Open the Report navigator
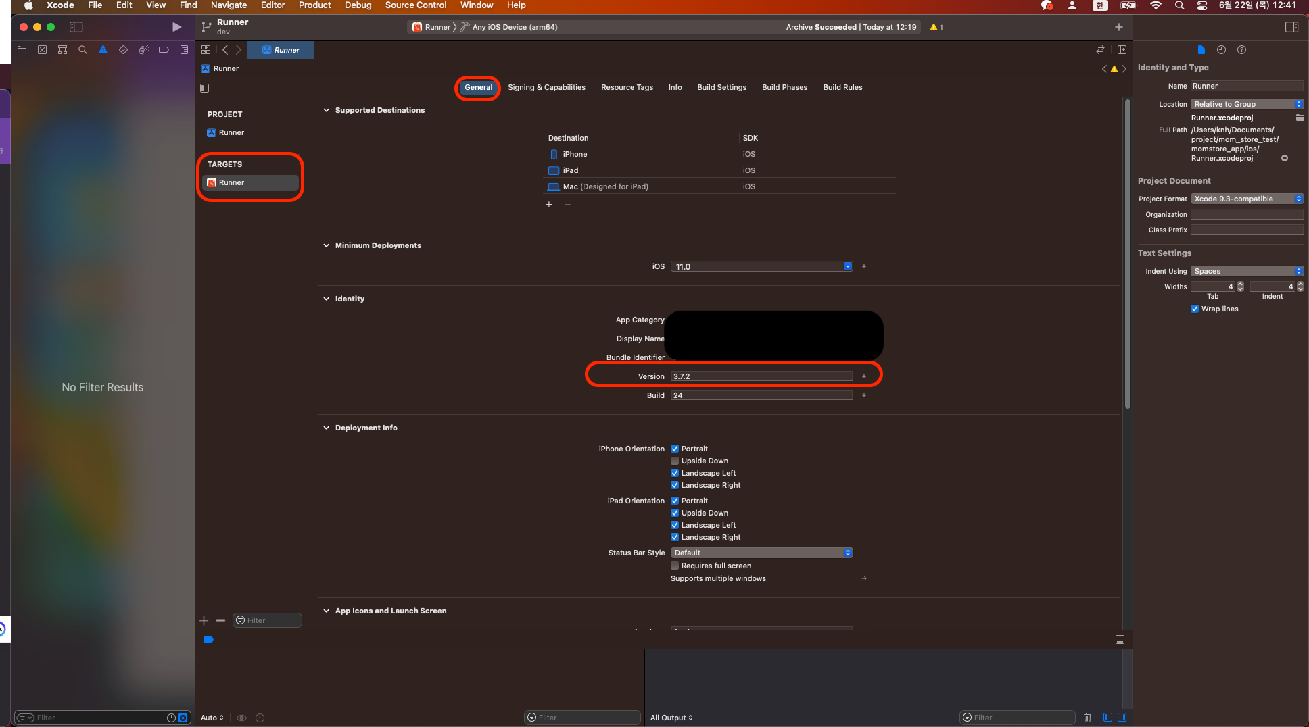 184,49
